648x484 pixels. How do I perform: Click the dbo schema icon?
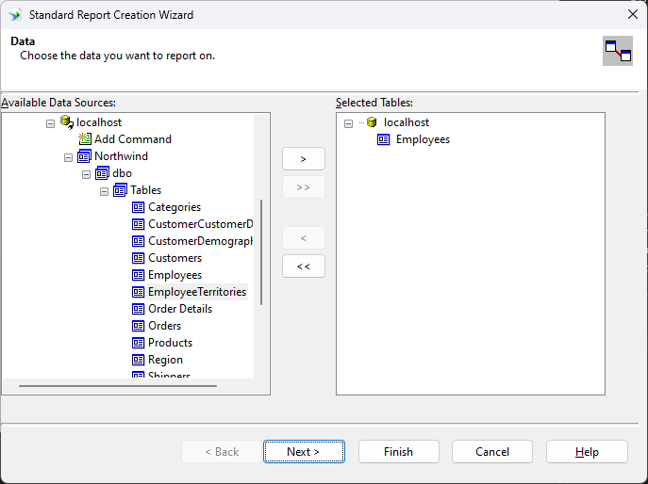[x=103, y=173]
